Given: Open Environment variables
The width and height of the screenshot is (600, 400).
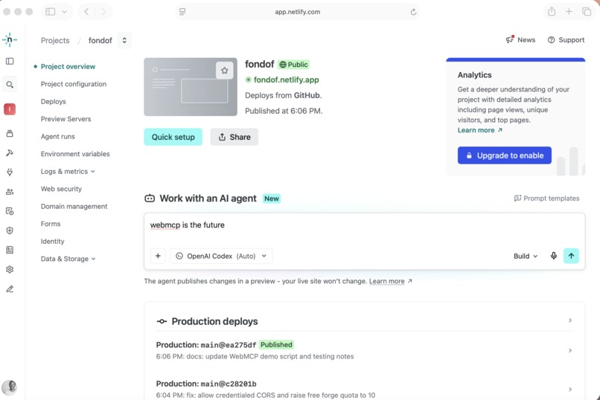Looking at the screenshot, I should 75,154.
